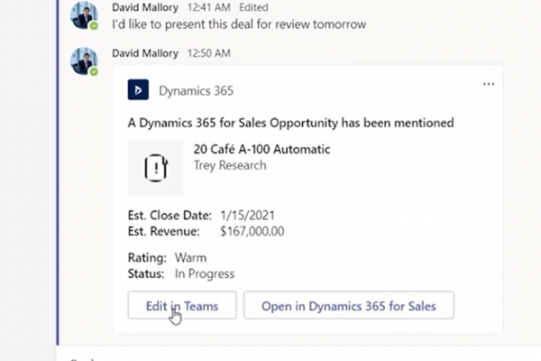Click the Edited label on first message
Screen dimensions: 541x361
(x=253, y=7)
